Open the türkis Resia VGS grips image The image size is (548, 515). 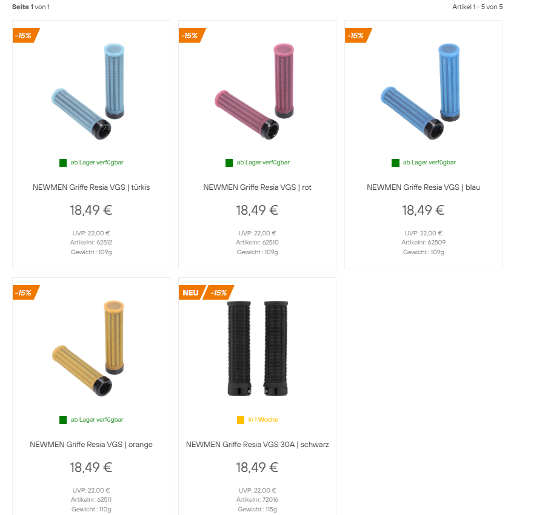pyautogui.click(x=88, y=92)
